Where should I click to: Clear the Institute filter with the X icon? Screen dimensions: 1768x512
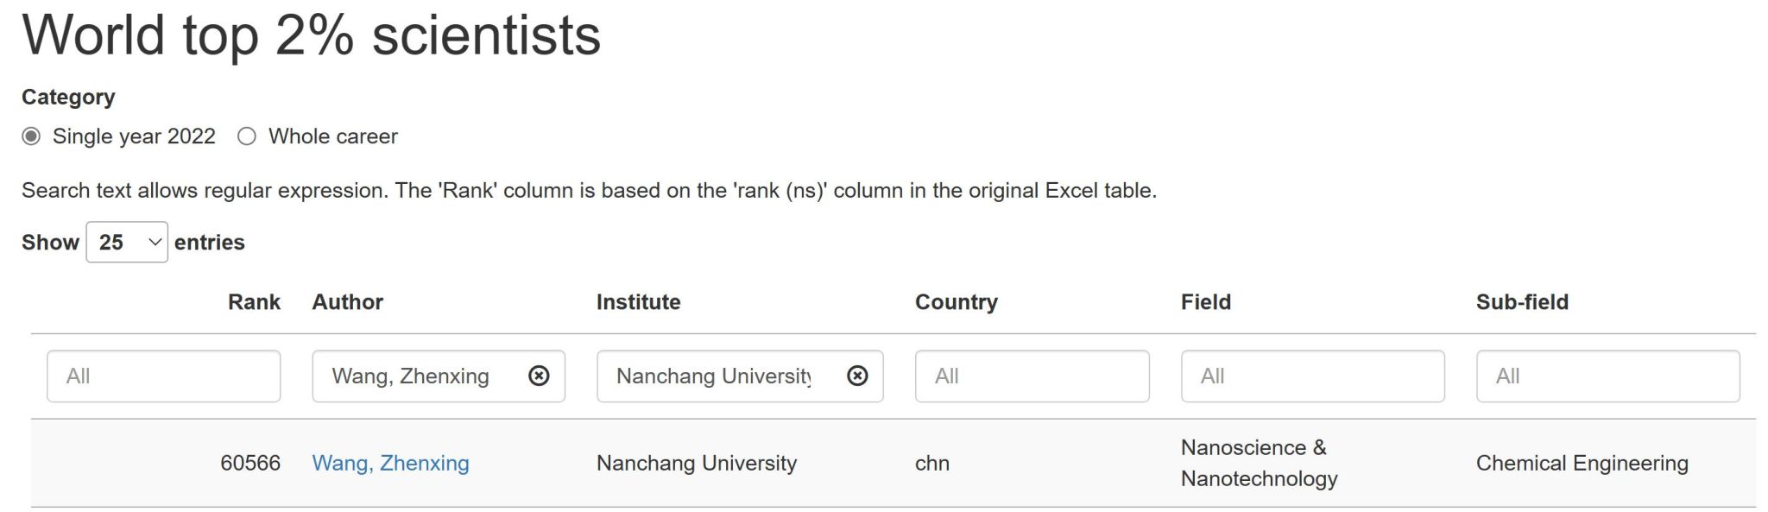click(x=857, y=376)
